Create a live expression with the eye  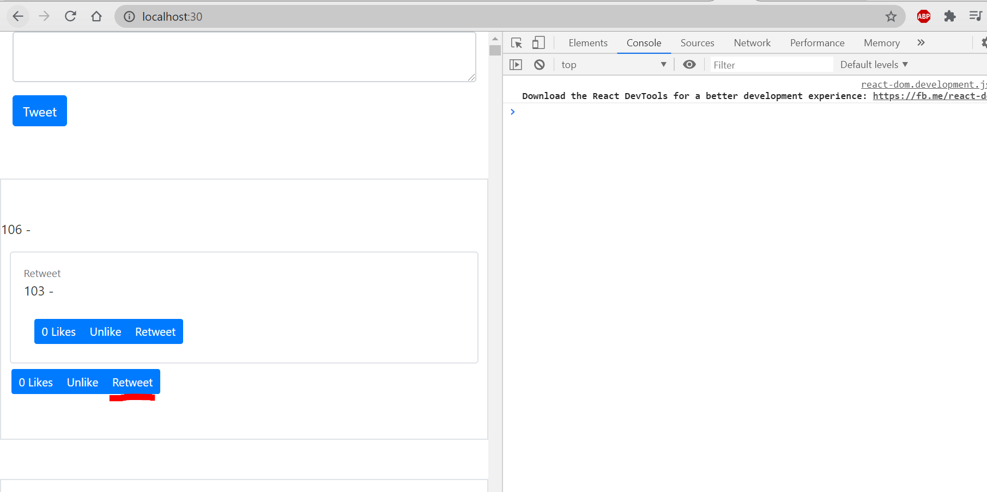point(689,65)
